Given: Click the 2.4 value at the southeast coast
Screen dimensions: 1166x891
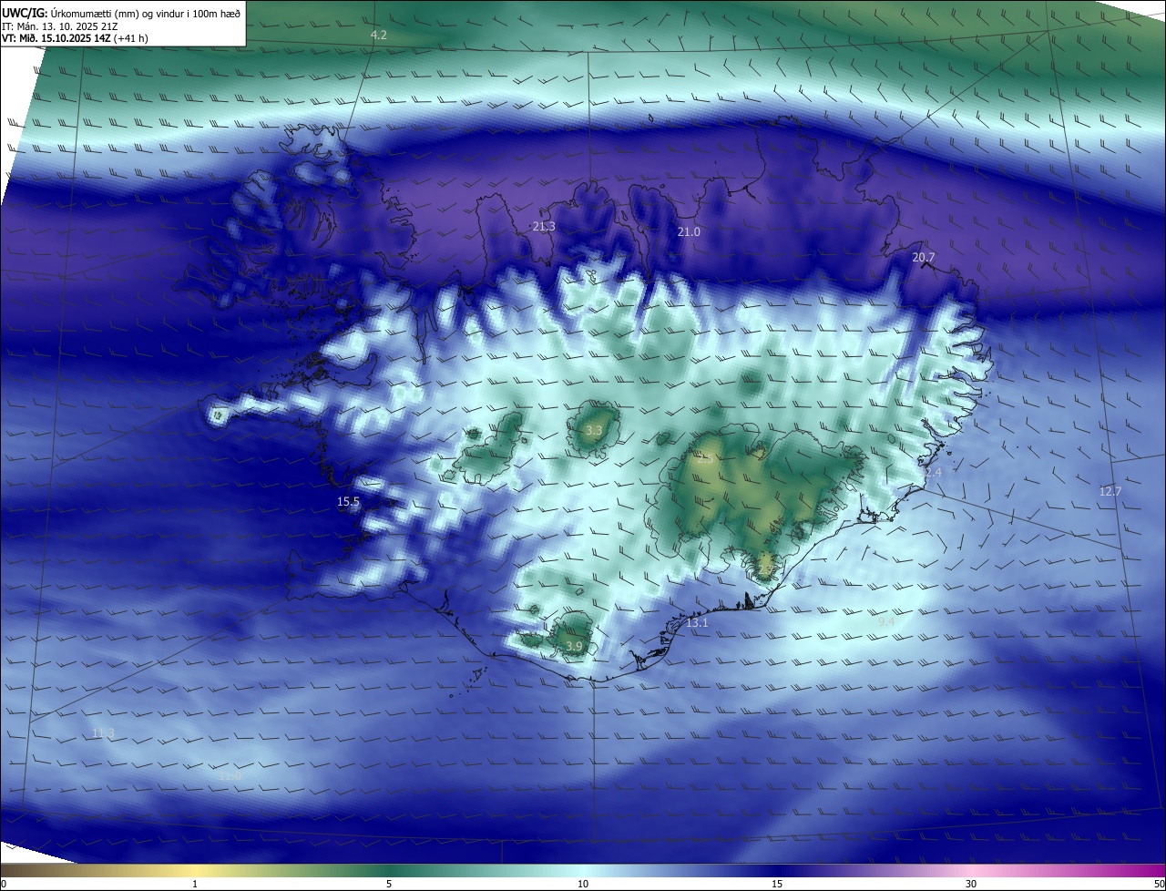Looking at the screenshot, I should 933,472.
